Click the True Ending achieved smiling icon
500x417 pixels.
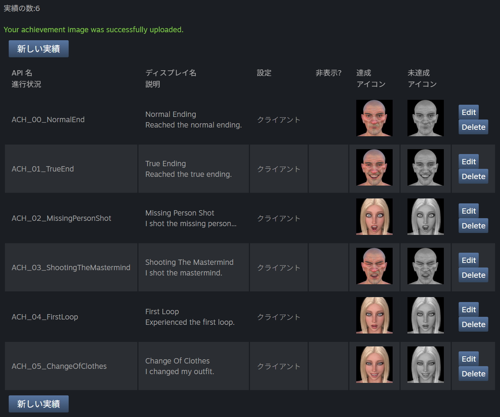374,167
